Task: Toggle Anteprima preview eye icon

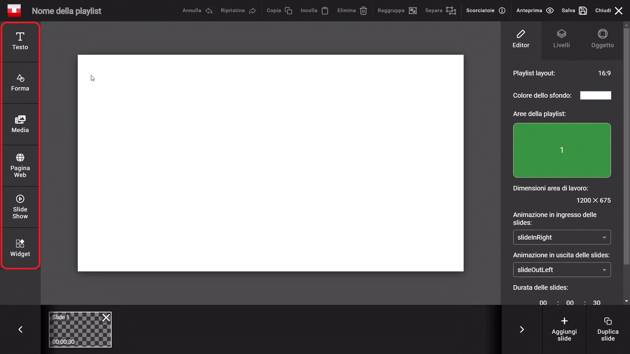Action: click(x=550, y=10)
